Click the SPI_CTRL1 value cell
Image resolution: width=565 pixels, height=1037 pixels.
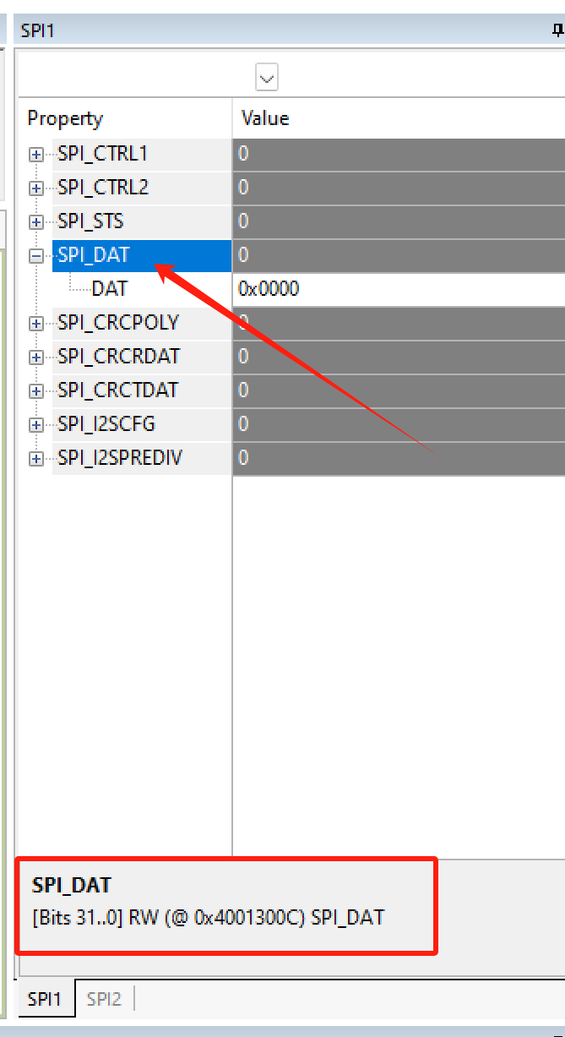[399, 154]
